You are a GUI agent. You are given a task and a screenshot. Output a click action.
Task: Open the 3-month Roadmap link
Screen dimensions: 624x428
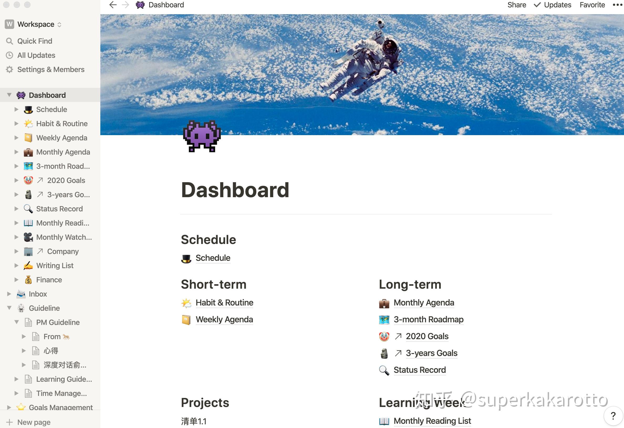pyautogui.click(x=429, y=319)
